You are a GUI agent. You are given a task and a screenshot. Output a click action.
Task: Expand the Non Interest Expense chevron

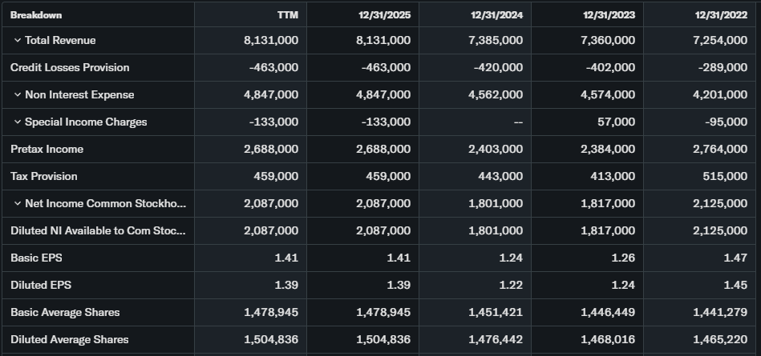tap(17, 95)
